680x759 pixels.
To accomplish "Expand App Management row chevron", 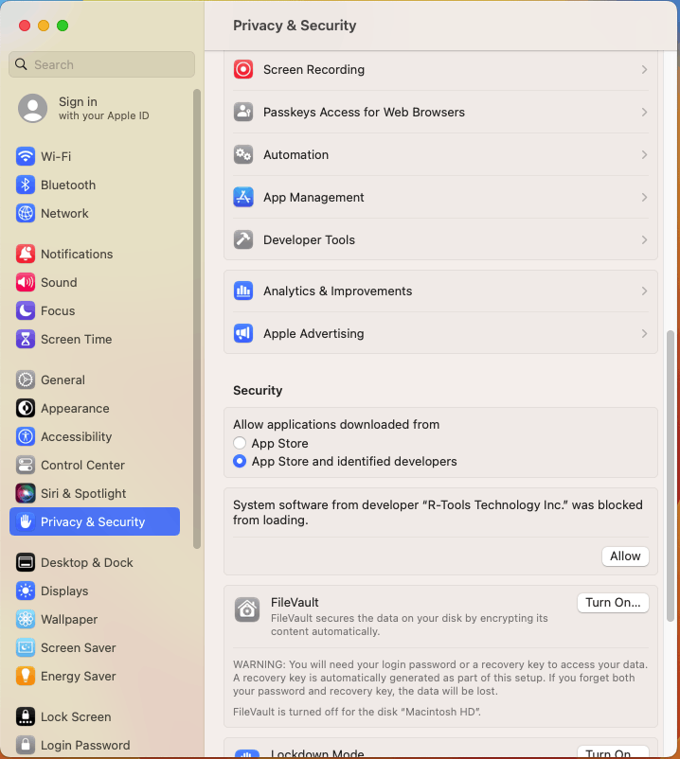I will click(644, 198).
